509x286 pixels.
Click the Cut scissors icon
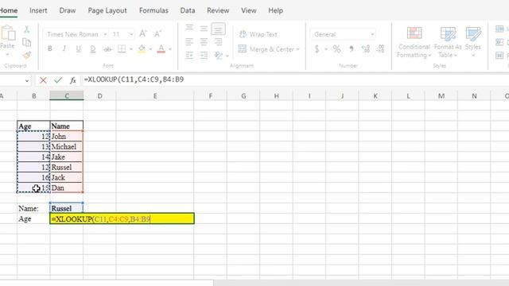tap(26, 29)
